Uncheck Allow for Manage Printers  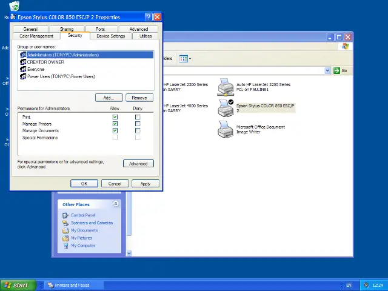(x=115, y=124)
